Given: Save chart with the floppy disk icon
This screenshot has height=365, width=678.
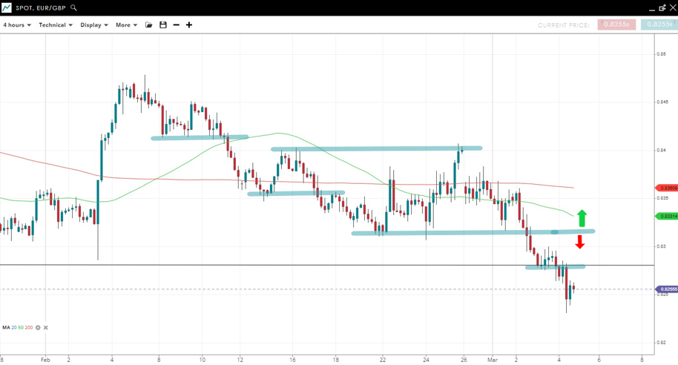Looking at the screenshot, I should [x=163, y=25].
